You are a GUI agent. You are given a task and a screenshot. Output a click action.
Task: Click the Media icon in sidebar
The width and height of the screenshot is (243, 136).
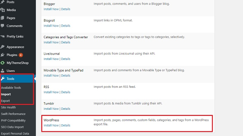3,10
